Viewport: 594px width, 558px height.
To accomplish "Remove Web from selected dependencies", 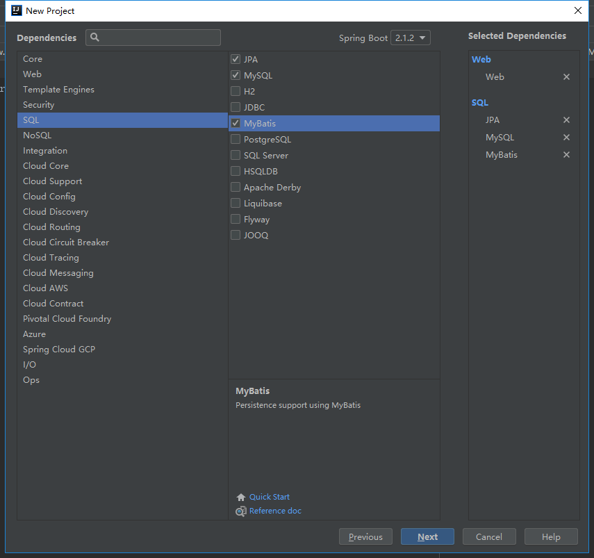I will pos(566,77).
